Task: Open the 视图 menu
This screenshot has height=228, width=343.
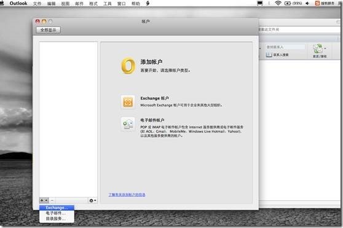Action: pyautogui.click(x=65, y=4)
